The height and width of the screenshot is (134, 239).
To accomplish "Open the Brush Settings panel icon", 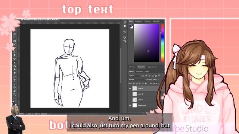I will (x=125, y=37).
